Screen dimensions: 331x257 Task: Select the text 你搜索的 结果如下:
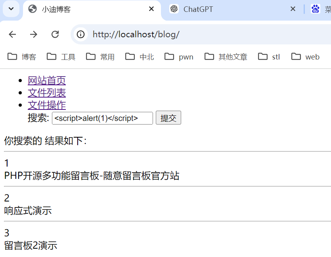coord(45,141)
